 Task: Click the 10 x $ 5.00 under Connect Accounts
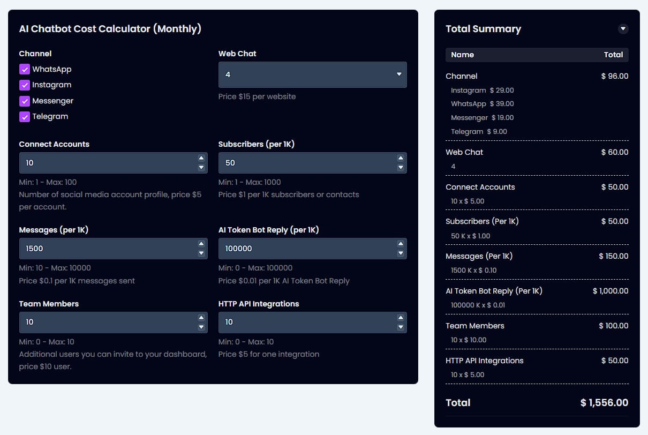[x=468, y=201]
